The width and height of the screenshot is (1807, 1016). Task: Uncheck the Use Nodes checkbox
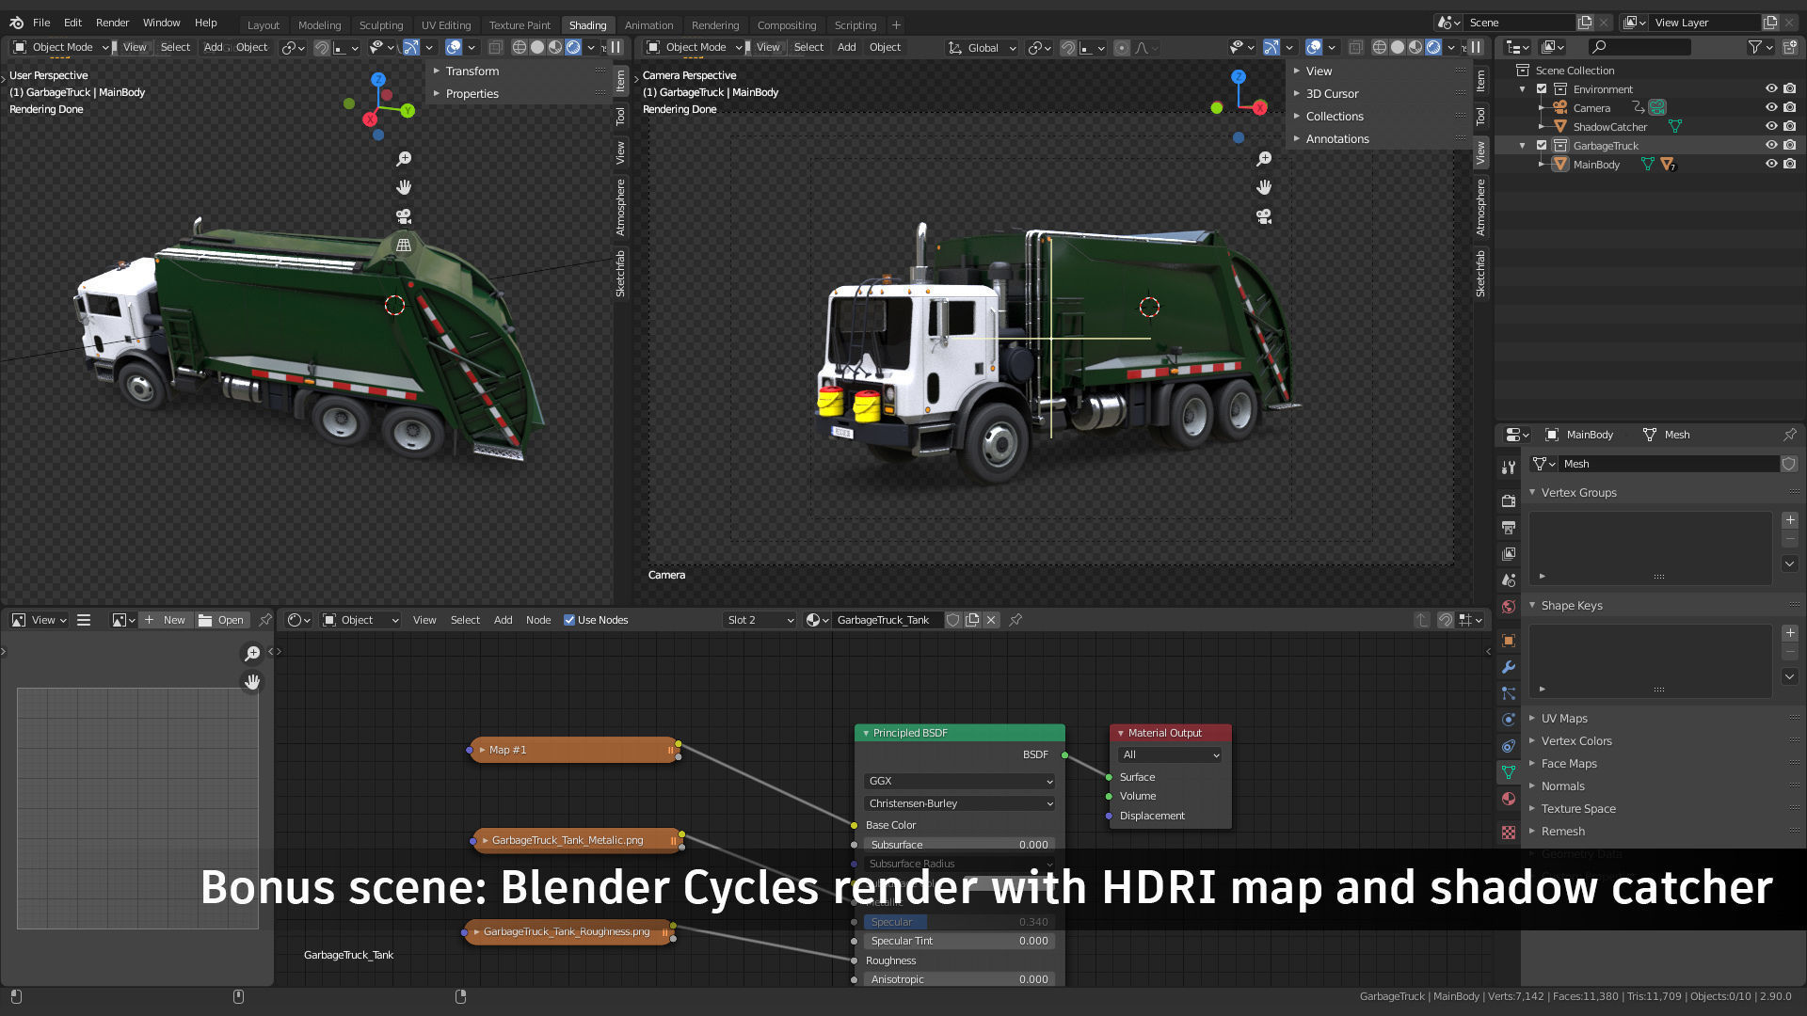(569, 620)
